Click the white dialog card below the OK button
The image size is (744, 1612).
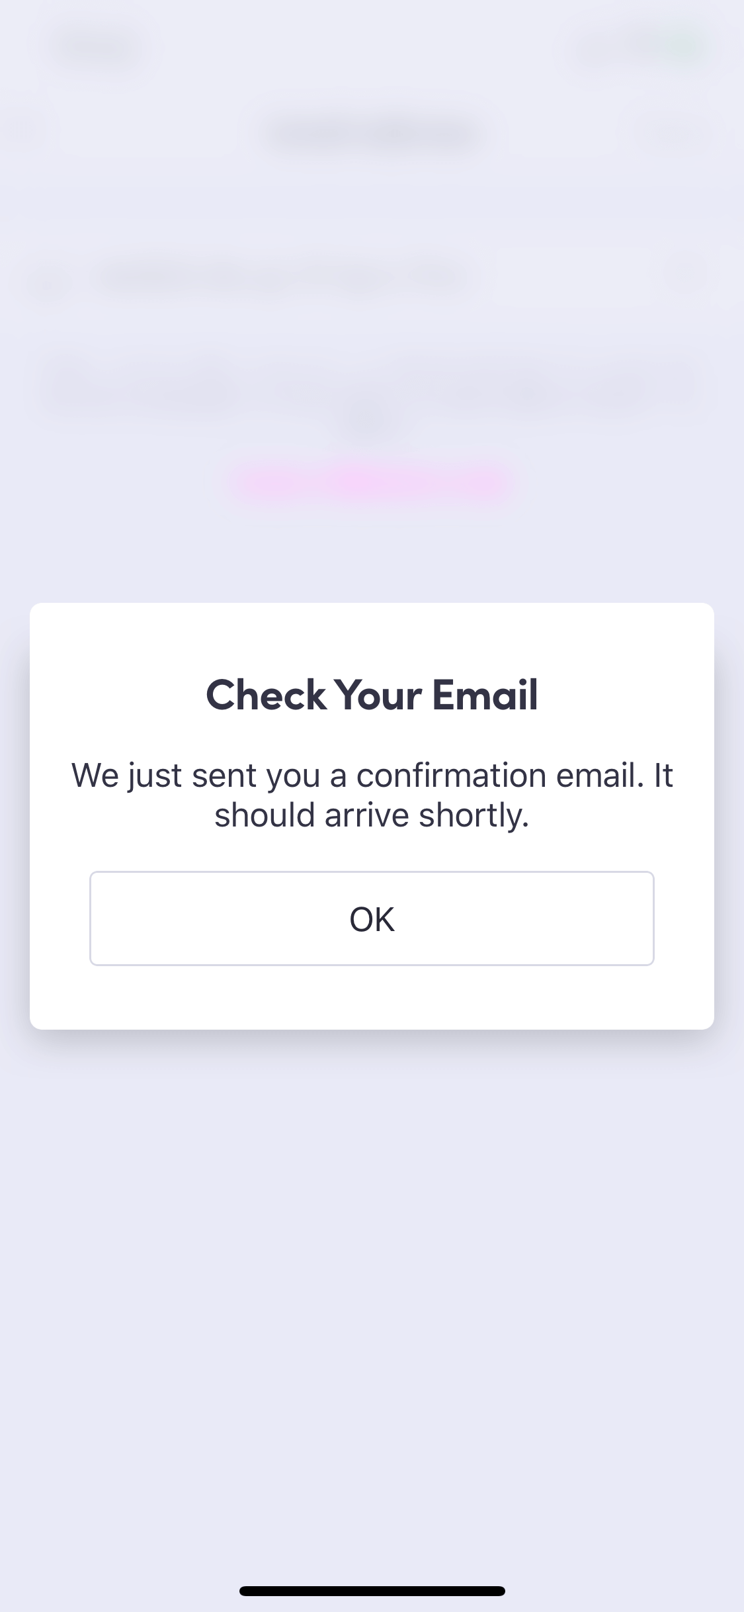(x=372, y=997)
